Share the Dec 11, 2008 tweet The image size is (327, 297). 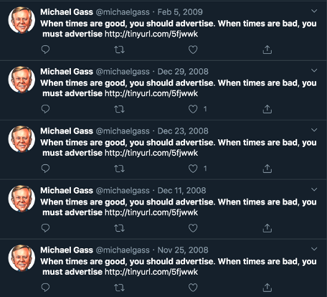click(x=267, y=228)
